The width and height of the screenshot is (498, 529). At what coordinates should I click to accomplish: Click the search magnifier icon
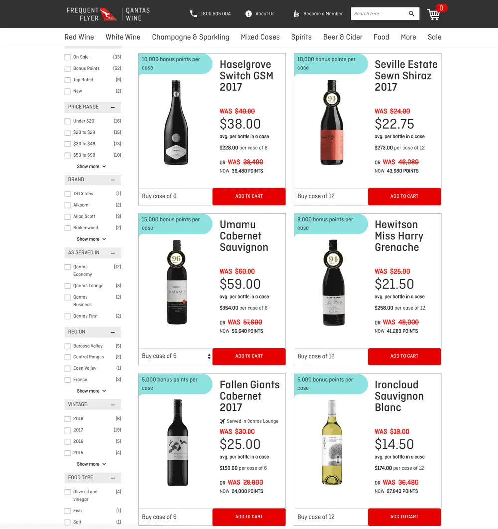(411, 14)
